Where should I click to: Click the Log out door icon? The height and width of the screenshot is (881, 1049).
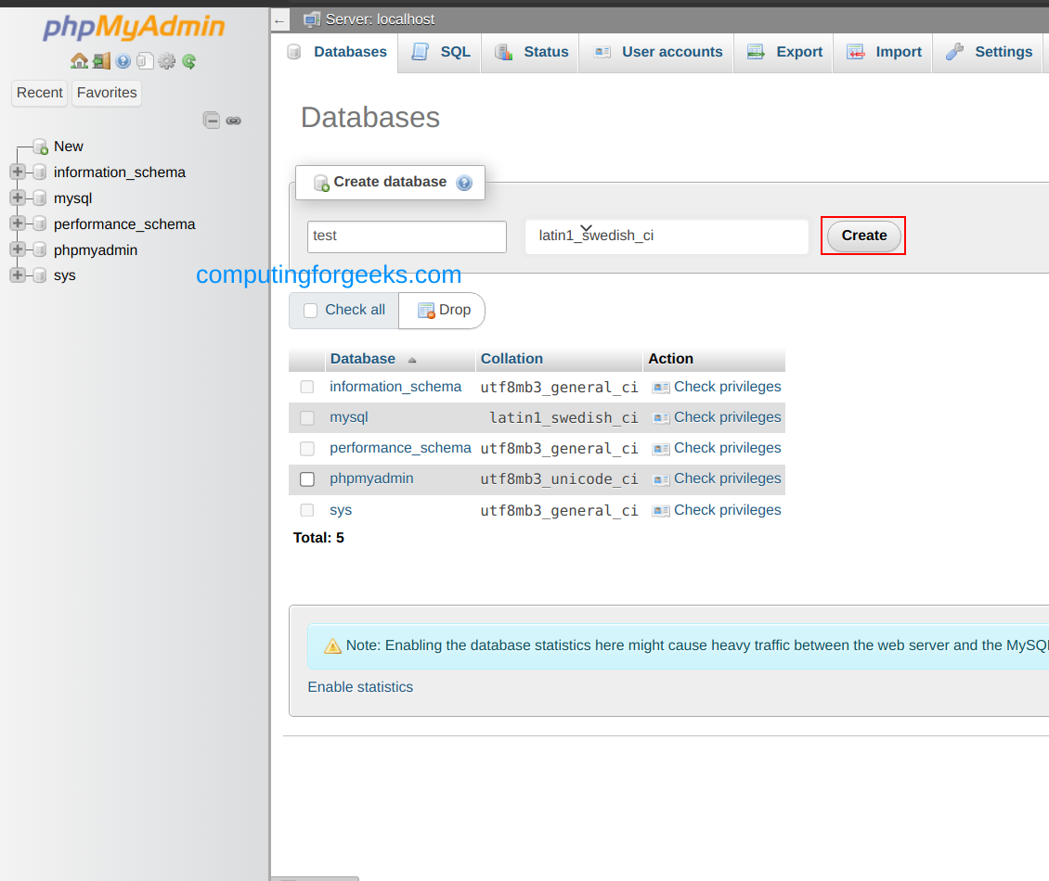[x=101, y=61]
